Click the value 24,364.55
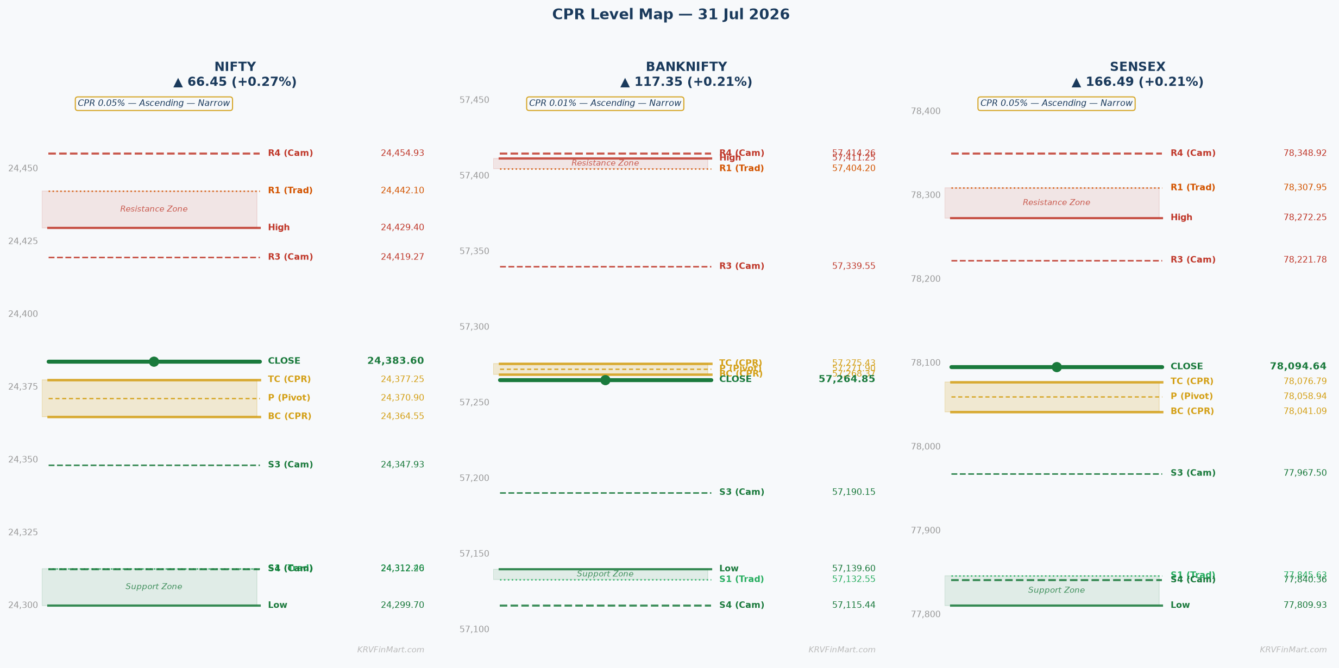 pyautogui.click(x=402, y=416)
